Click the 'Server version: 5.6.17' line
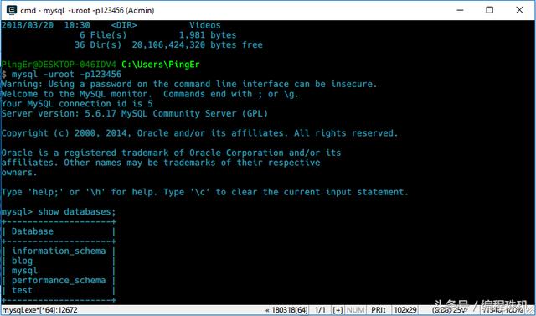 134,113
